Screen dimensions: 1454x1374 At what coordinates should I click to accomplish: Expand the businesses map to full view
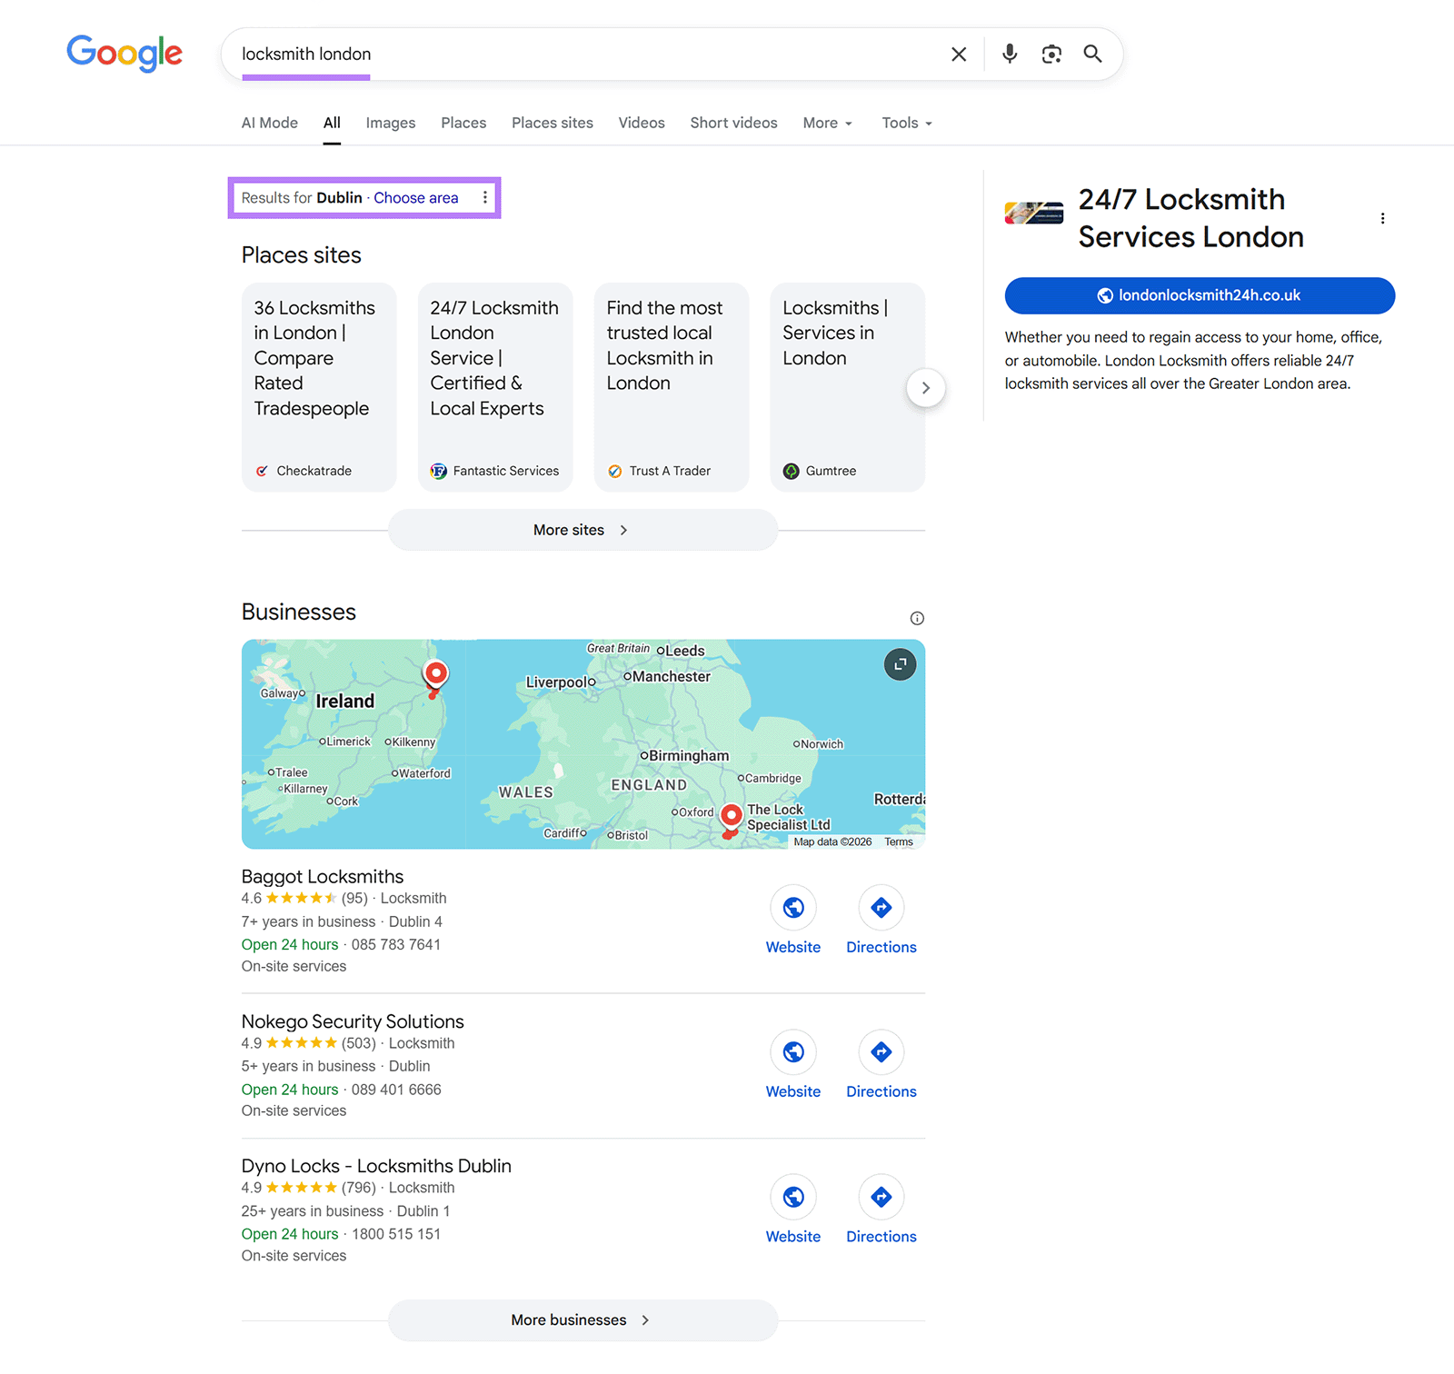[x=900, y=664]
